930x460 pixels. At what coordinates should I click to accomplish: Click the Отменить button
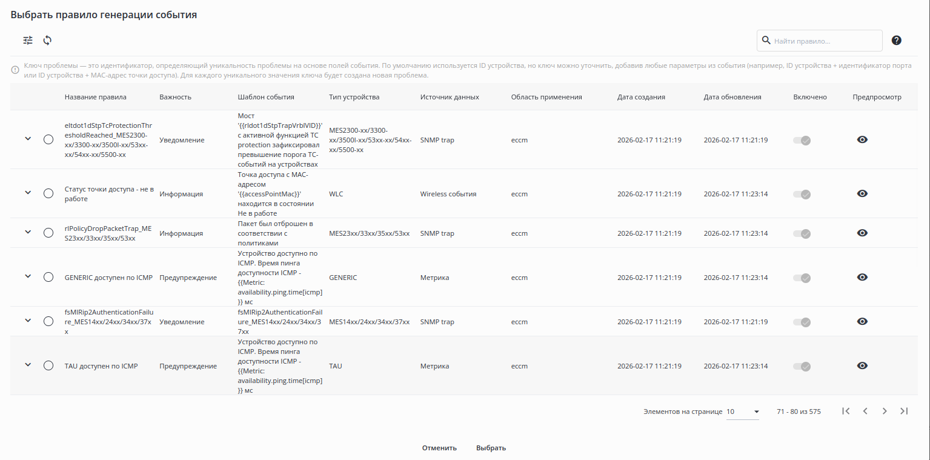pyautogui.click(x=439, y=448)
